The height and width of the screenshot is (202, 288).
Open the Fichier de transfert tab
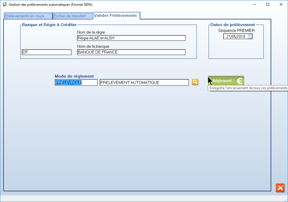[73, 16]
